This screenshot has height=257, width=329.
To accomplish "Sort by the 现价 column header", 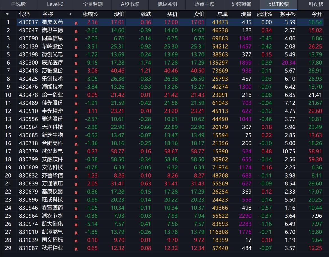I will click(119, 14).
